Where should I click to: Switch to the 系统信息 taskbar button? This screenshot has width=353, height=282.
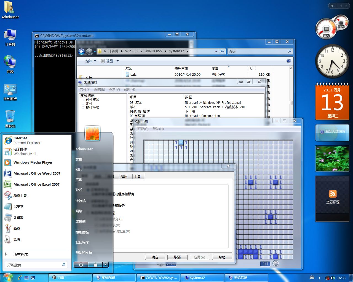[247, 278]
